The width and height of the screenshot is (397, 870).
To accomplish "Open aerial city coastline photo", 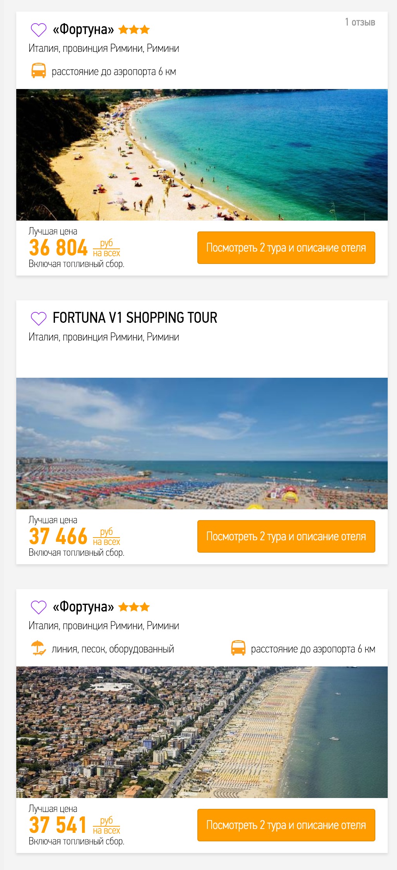I will [202, 732].
